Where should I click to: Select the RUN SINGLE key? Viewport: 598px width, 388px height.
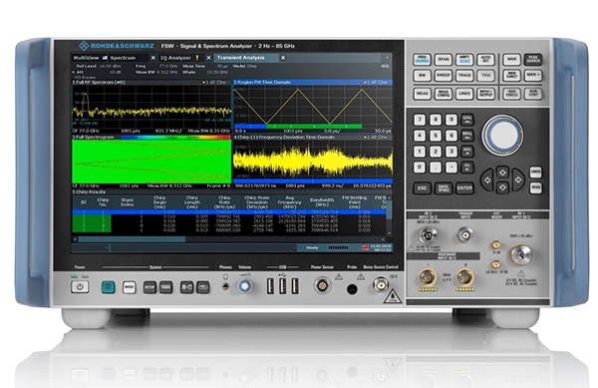coord(512,93)
